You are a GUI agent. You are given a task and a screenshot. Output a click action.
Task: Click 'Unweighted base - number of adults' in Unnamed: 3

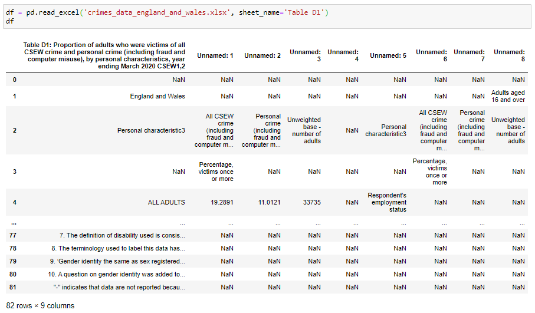pyautogui.click(x=304, y=131)
